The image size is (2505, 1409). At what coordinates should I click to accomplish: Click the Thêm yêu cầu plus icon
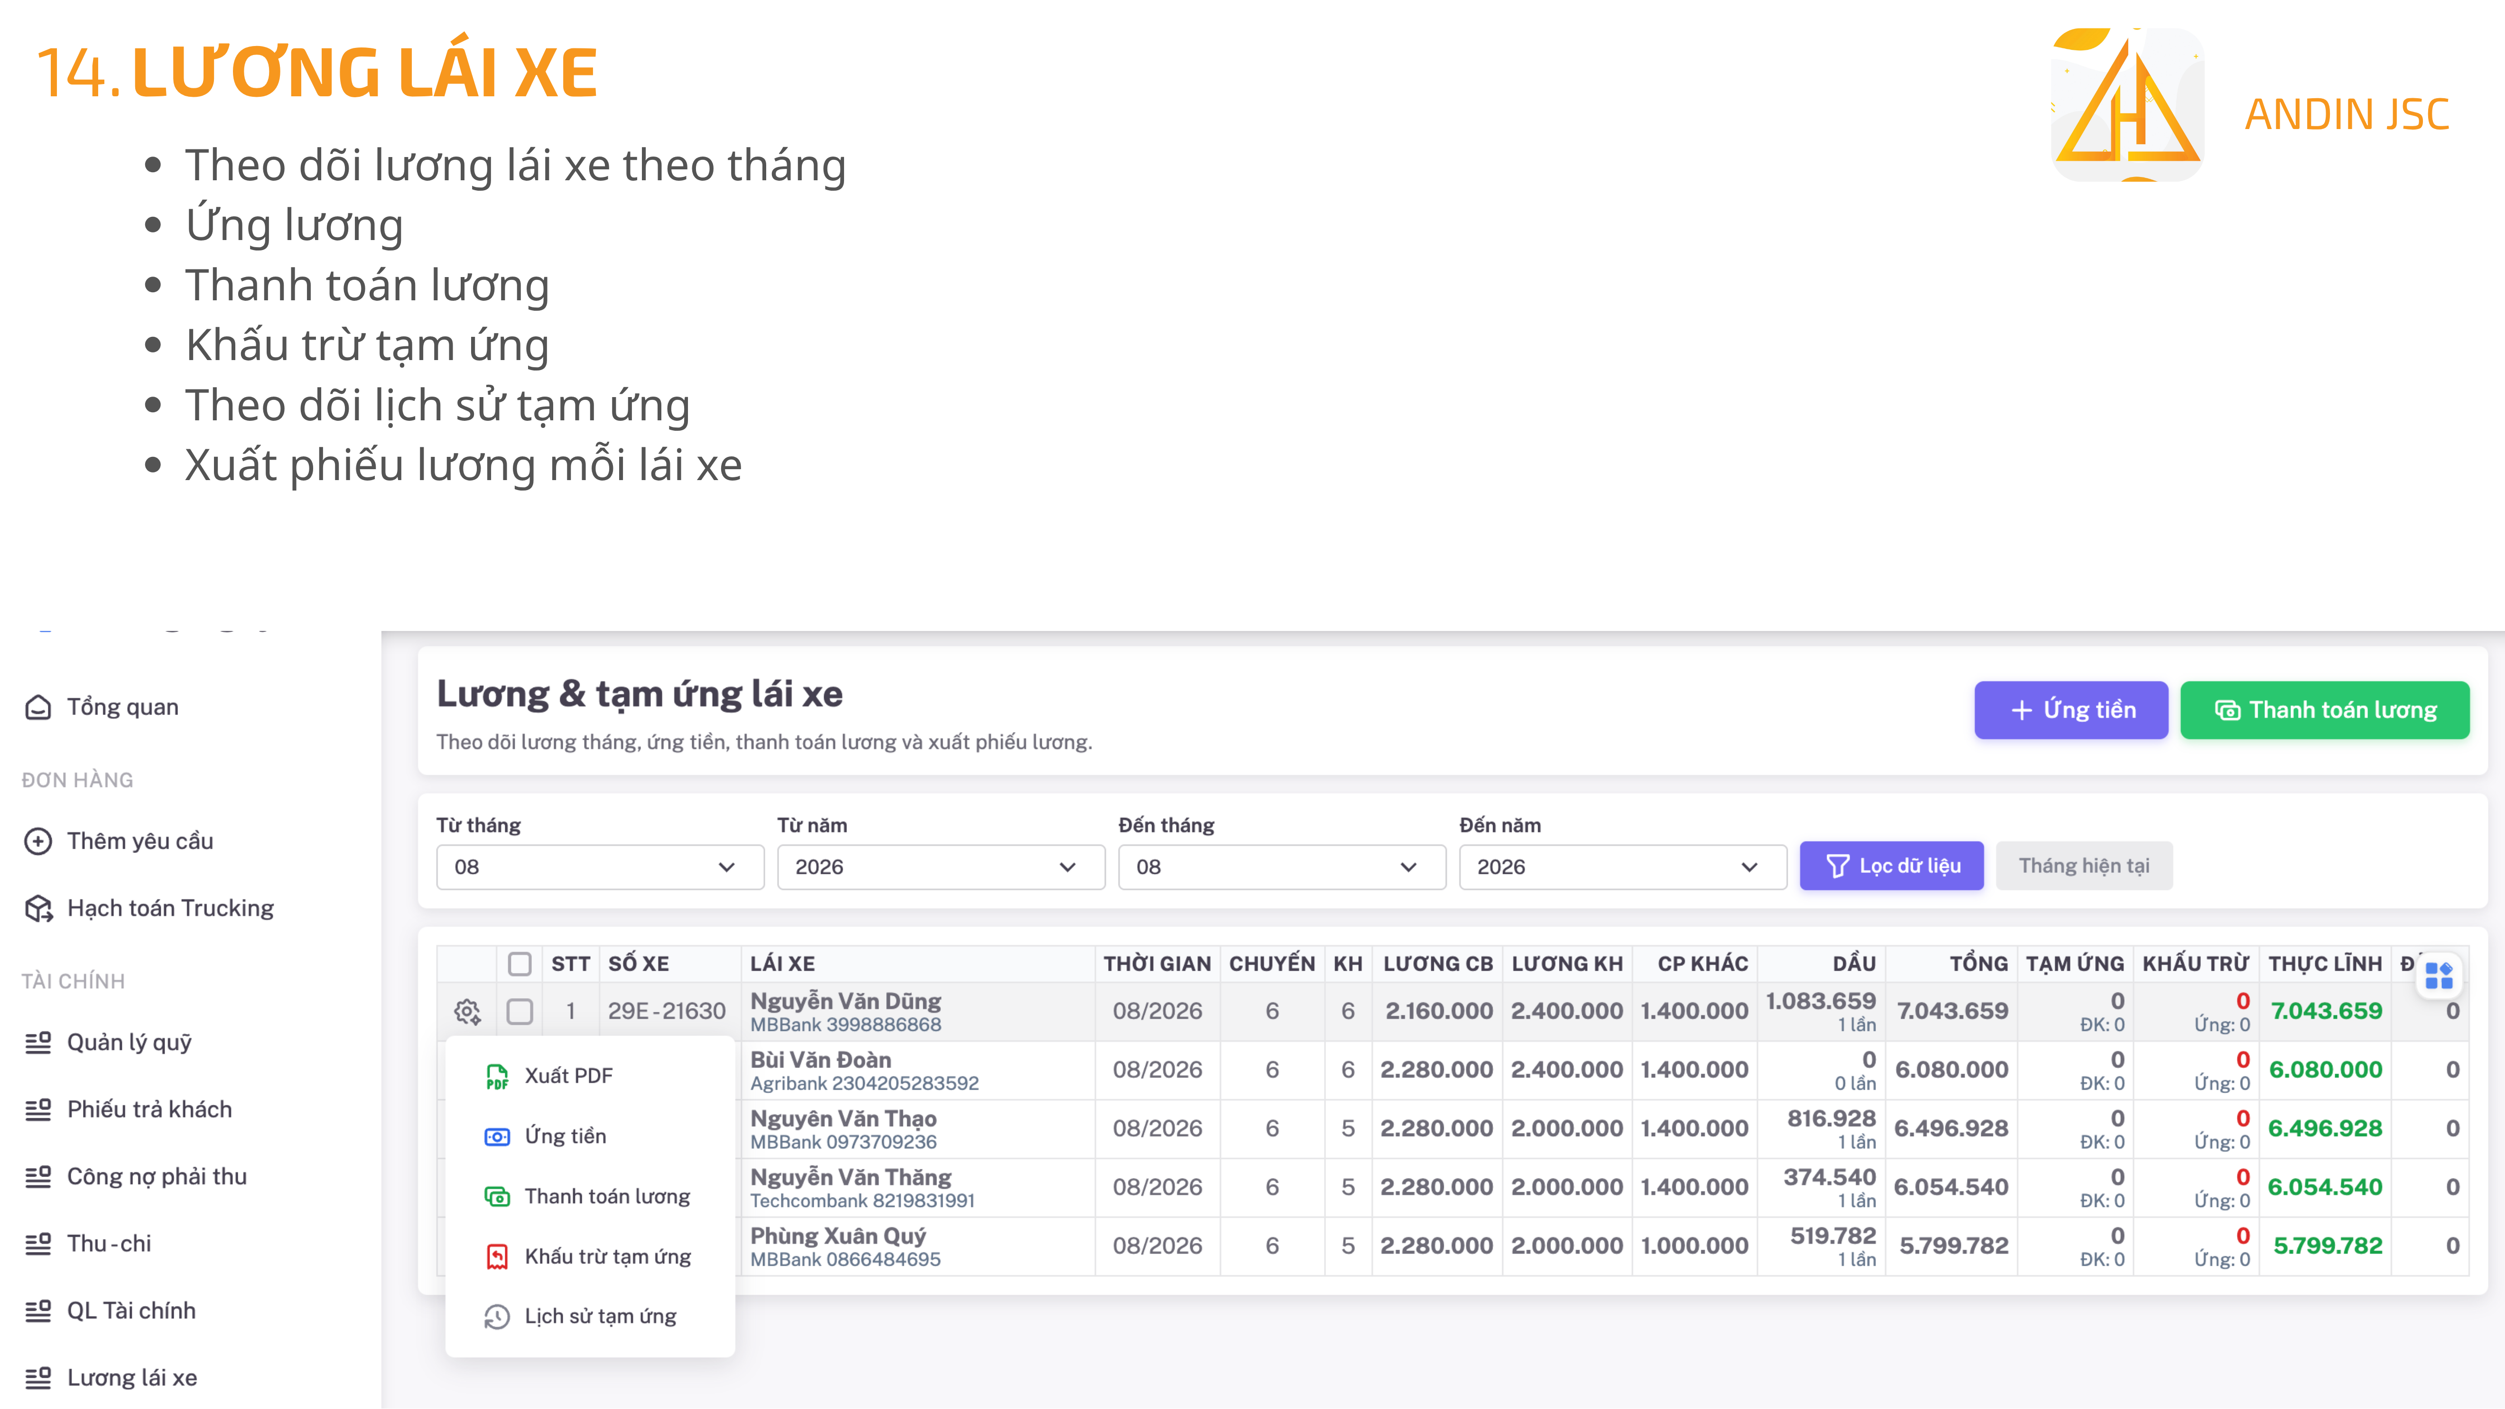(38, 841)
